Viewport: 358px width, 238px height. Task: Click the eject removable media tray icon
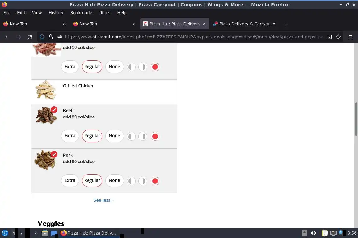click(x=304, y=233)
